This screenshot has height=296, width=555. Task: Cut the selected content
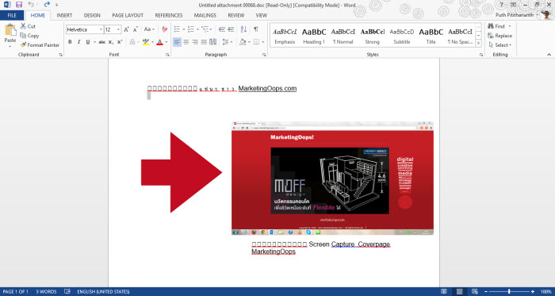(x=28, y=26)
